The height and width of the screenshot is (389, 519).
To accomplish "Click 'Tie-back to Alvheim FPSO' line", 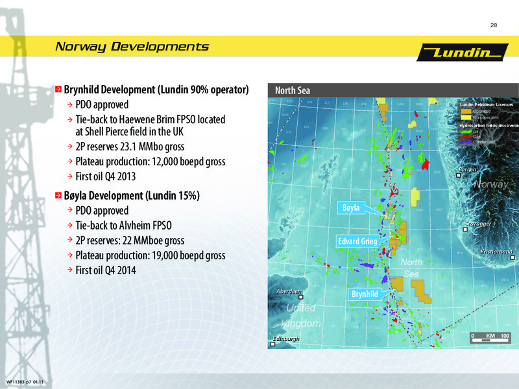I will coord(123,226).
